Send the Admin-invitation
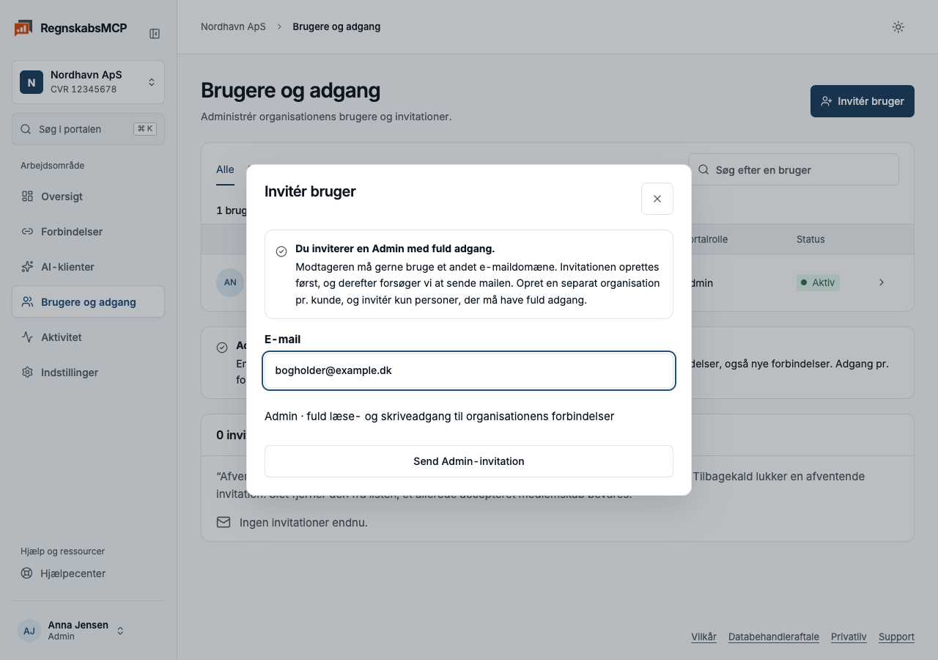Viewport: 938px width, 660px height. click(469, 461)
